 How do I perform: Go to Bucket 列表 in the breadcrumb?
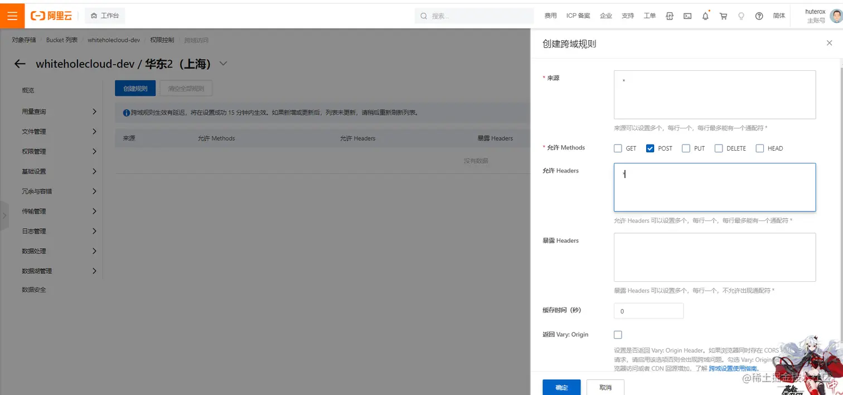point(61,40)
